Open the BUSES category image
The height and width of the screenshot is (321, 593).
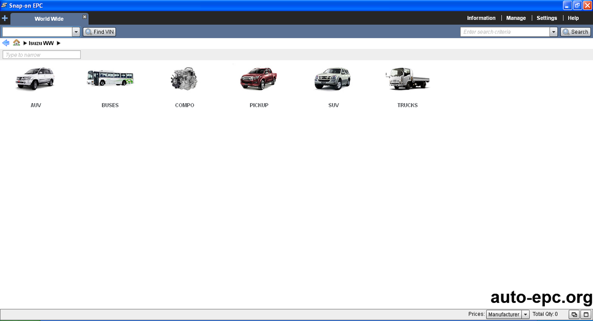pos(110,79)
